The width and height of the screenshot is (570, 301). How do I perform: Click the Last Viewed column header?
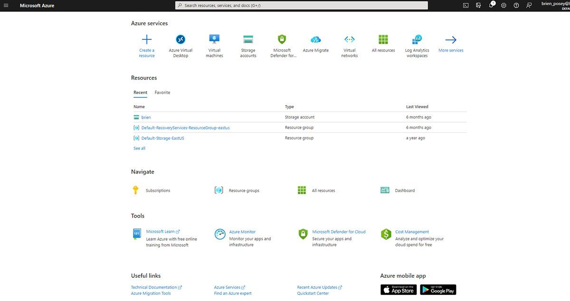coord(417,107)
